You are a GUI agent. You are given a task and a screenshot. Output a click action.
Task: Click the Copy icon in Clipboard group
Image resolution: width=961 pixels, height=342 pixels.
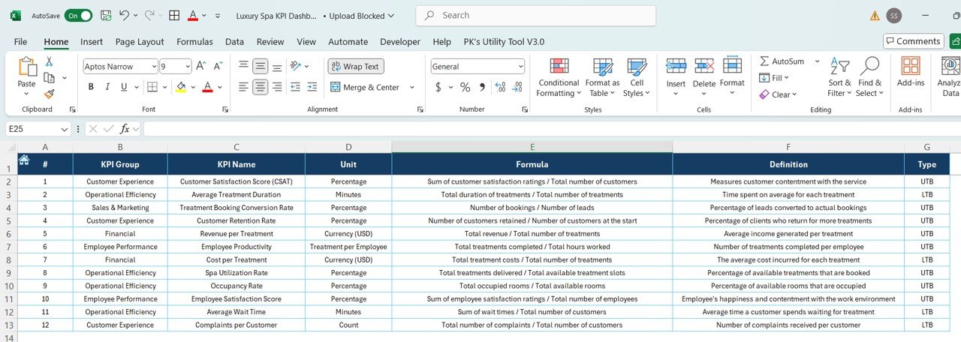click(50, 78)
